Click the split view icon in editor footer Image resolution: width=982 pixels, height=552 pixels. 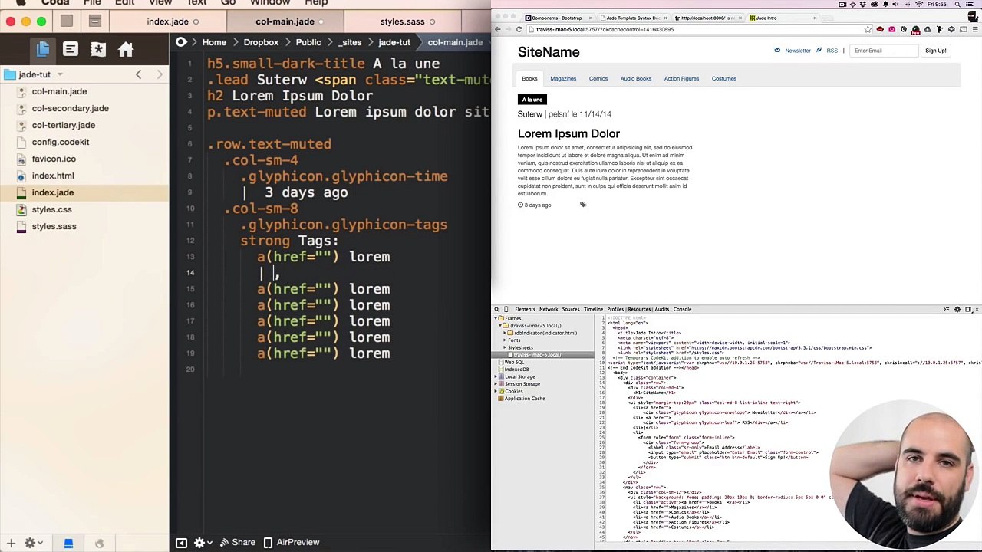pyautogui.click(x=181, y=543)
